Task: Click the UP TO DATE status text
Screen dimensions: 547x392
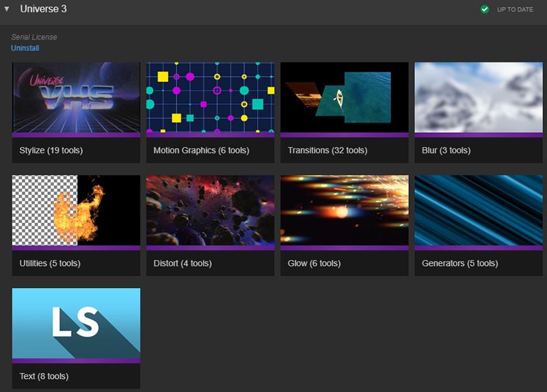Action: tap(515, 10)
